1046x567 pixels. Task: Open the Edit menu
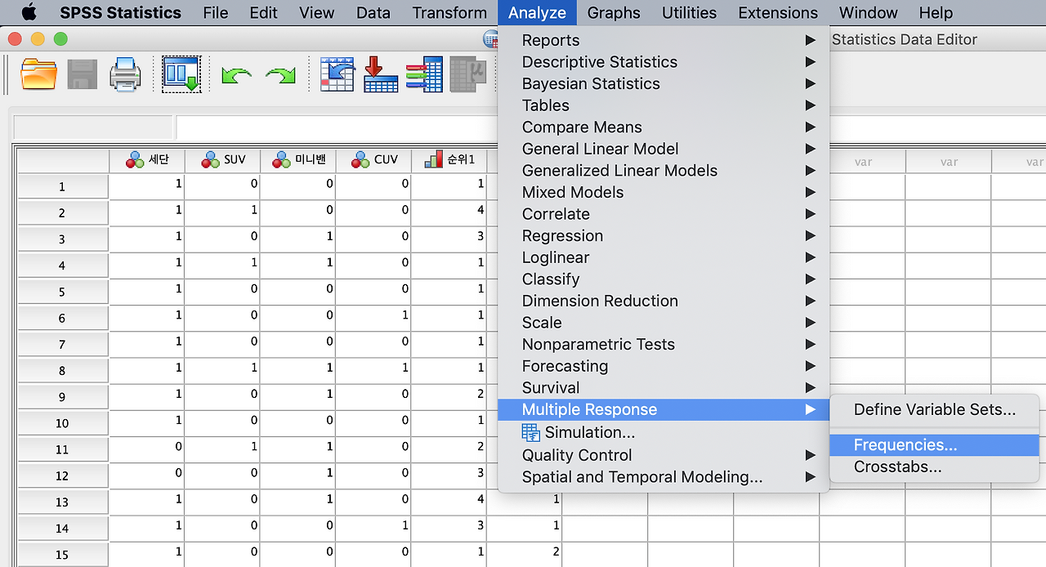(x=264, y=12)
